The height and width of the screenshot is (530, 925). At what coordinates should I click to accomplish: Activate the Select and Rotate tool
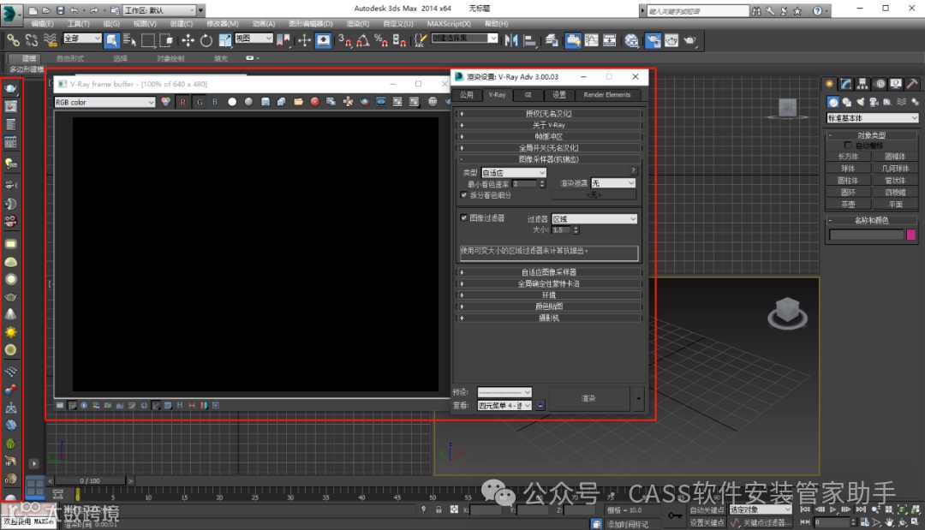point(206,40)
